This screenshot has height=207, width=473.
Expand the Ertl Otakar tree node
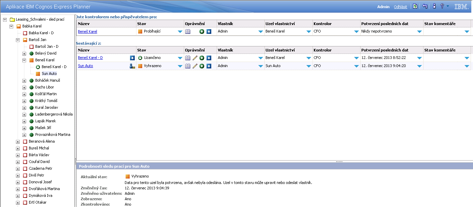(x=18, y=202)
